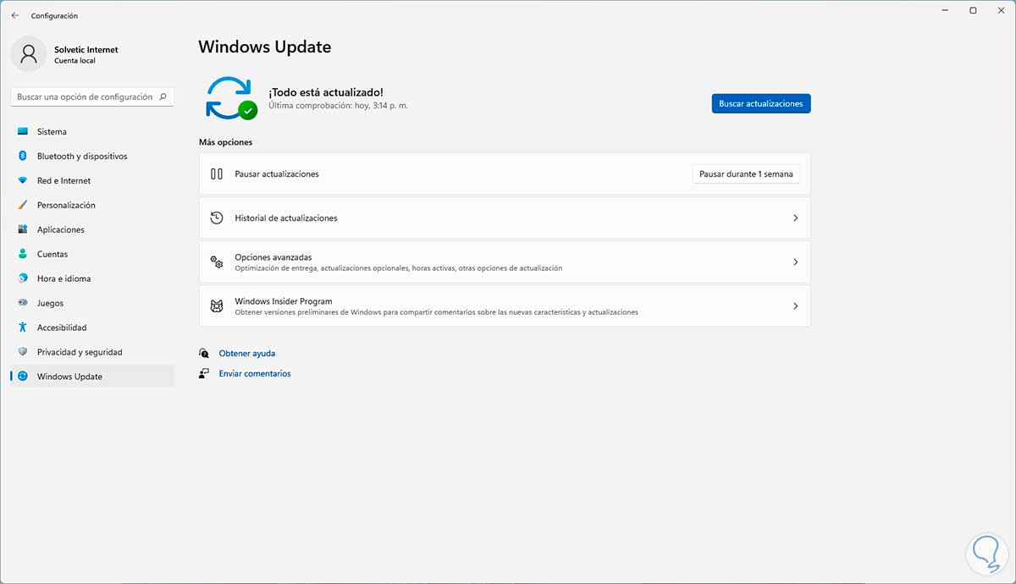
Task: Open Hora e idioma section
Action: (92, 278)
